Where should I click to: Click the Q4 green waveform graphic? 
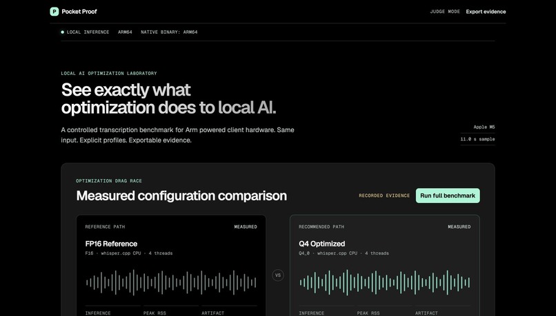pyautogui.click(x=385, y=282)
